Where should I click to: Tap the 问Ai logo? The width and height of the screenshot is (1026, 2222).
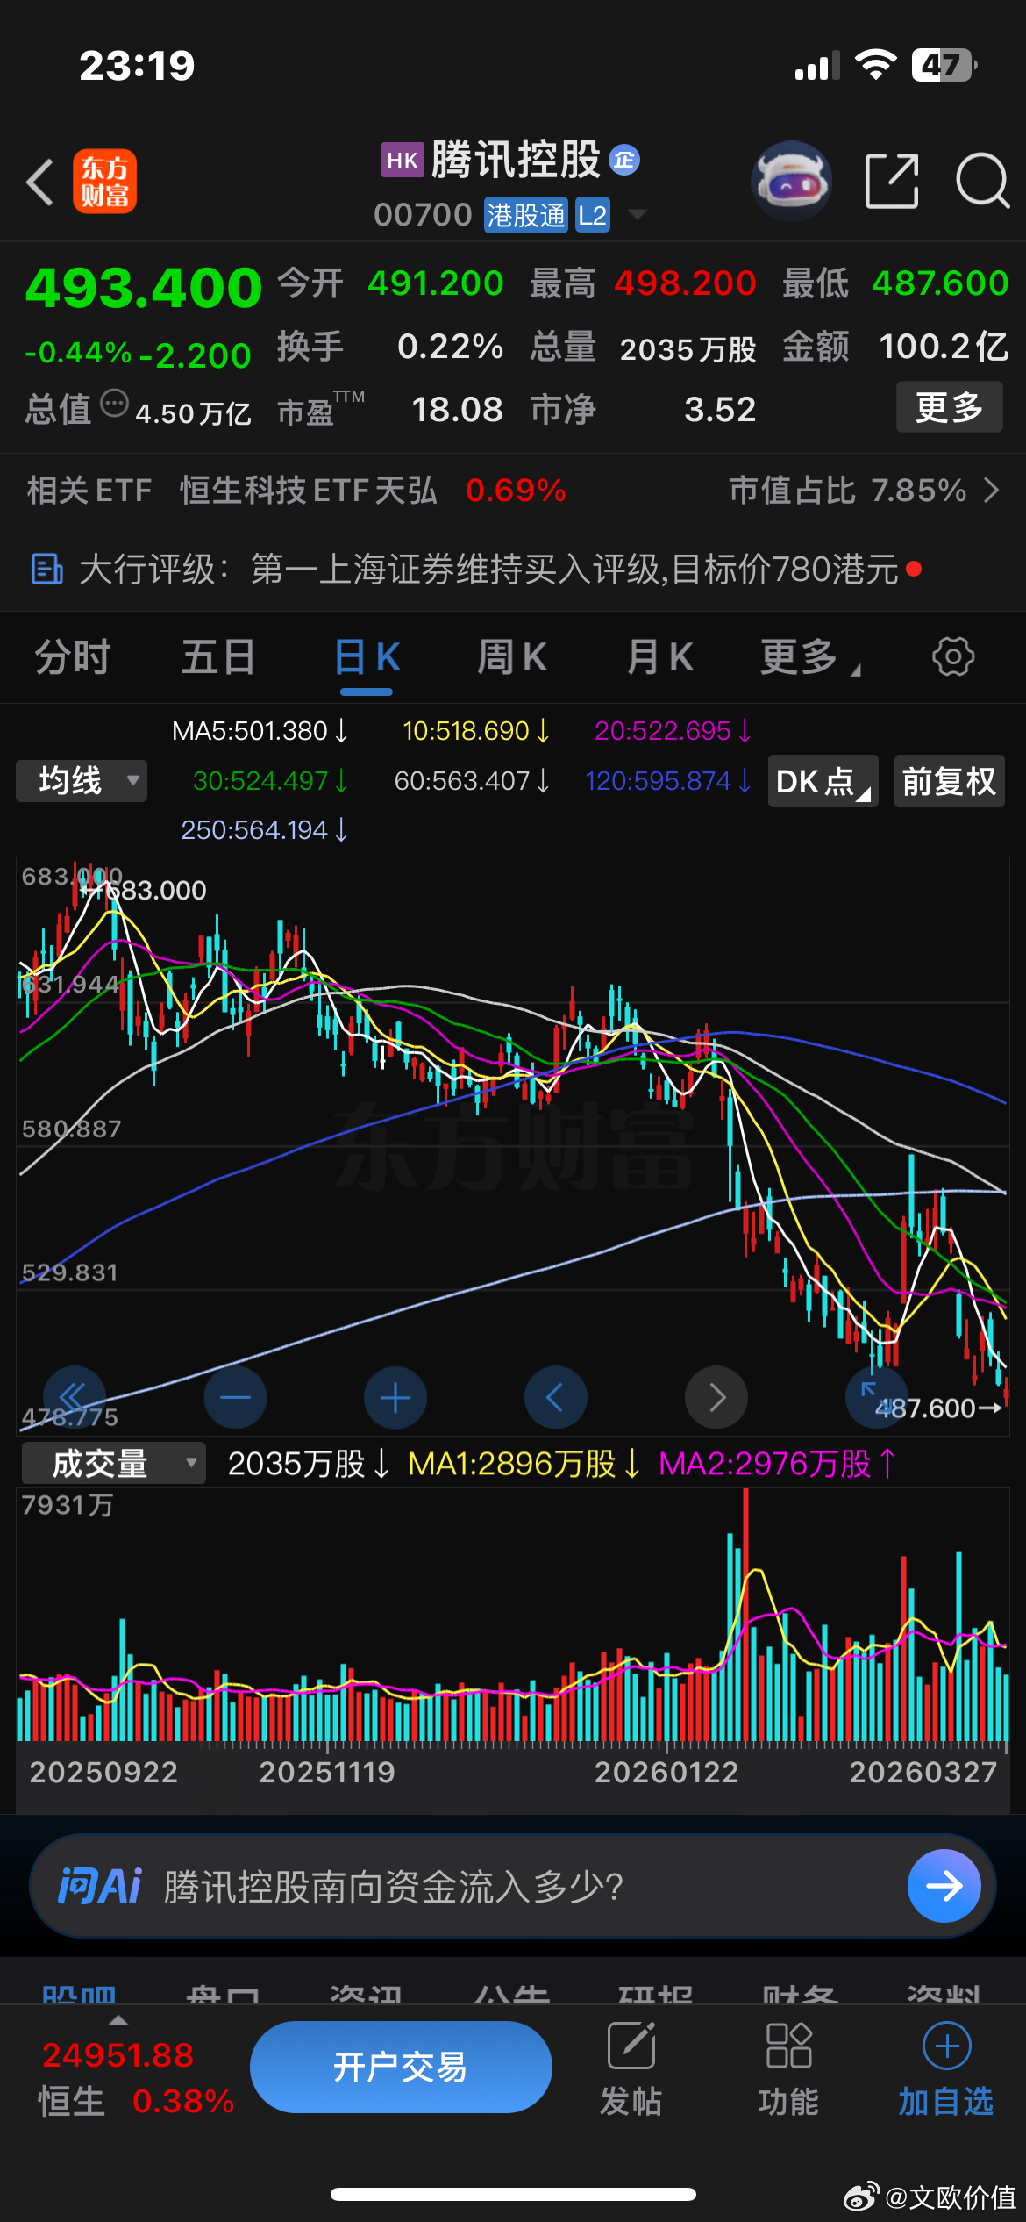pos(99,1886)
